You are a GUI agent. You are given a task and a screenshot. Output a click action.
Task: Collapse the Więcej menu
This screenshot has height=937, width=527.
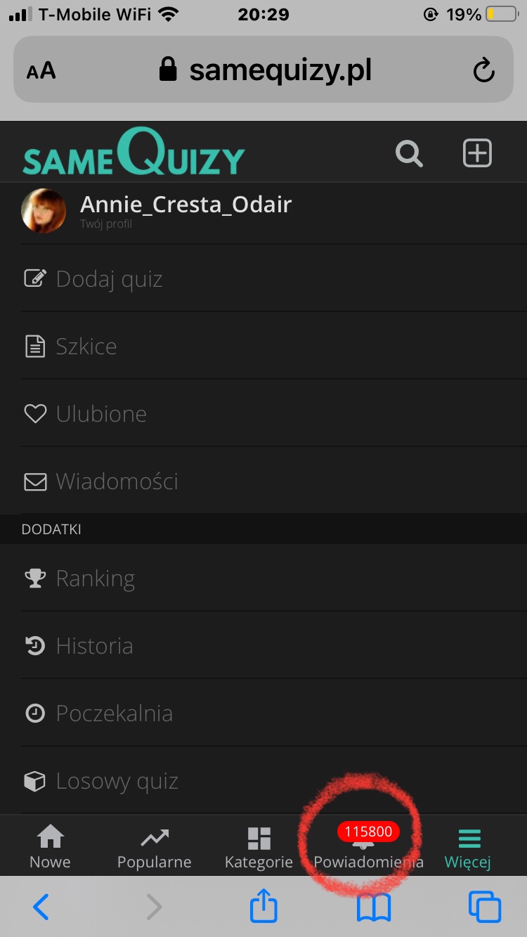pyautogui.click(x=468, y=846)
